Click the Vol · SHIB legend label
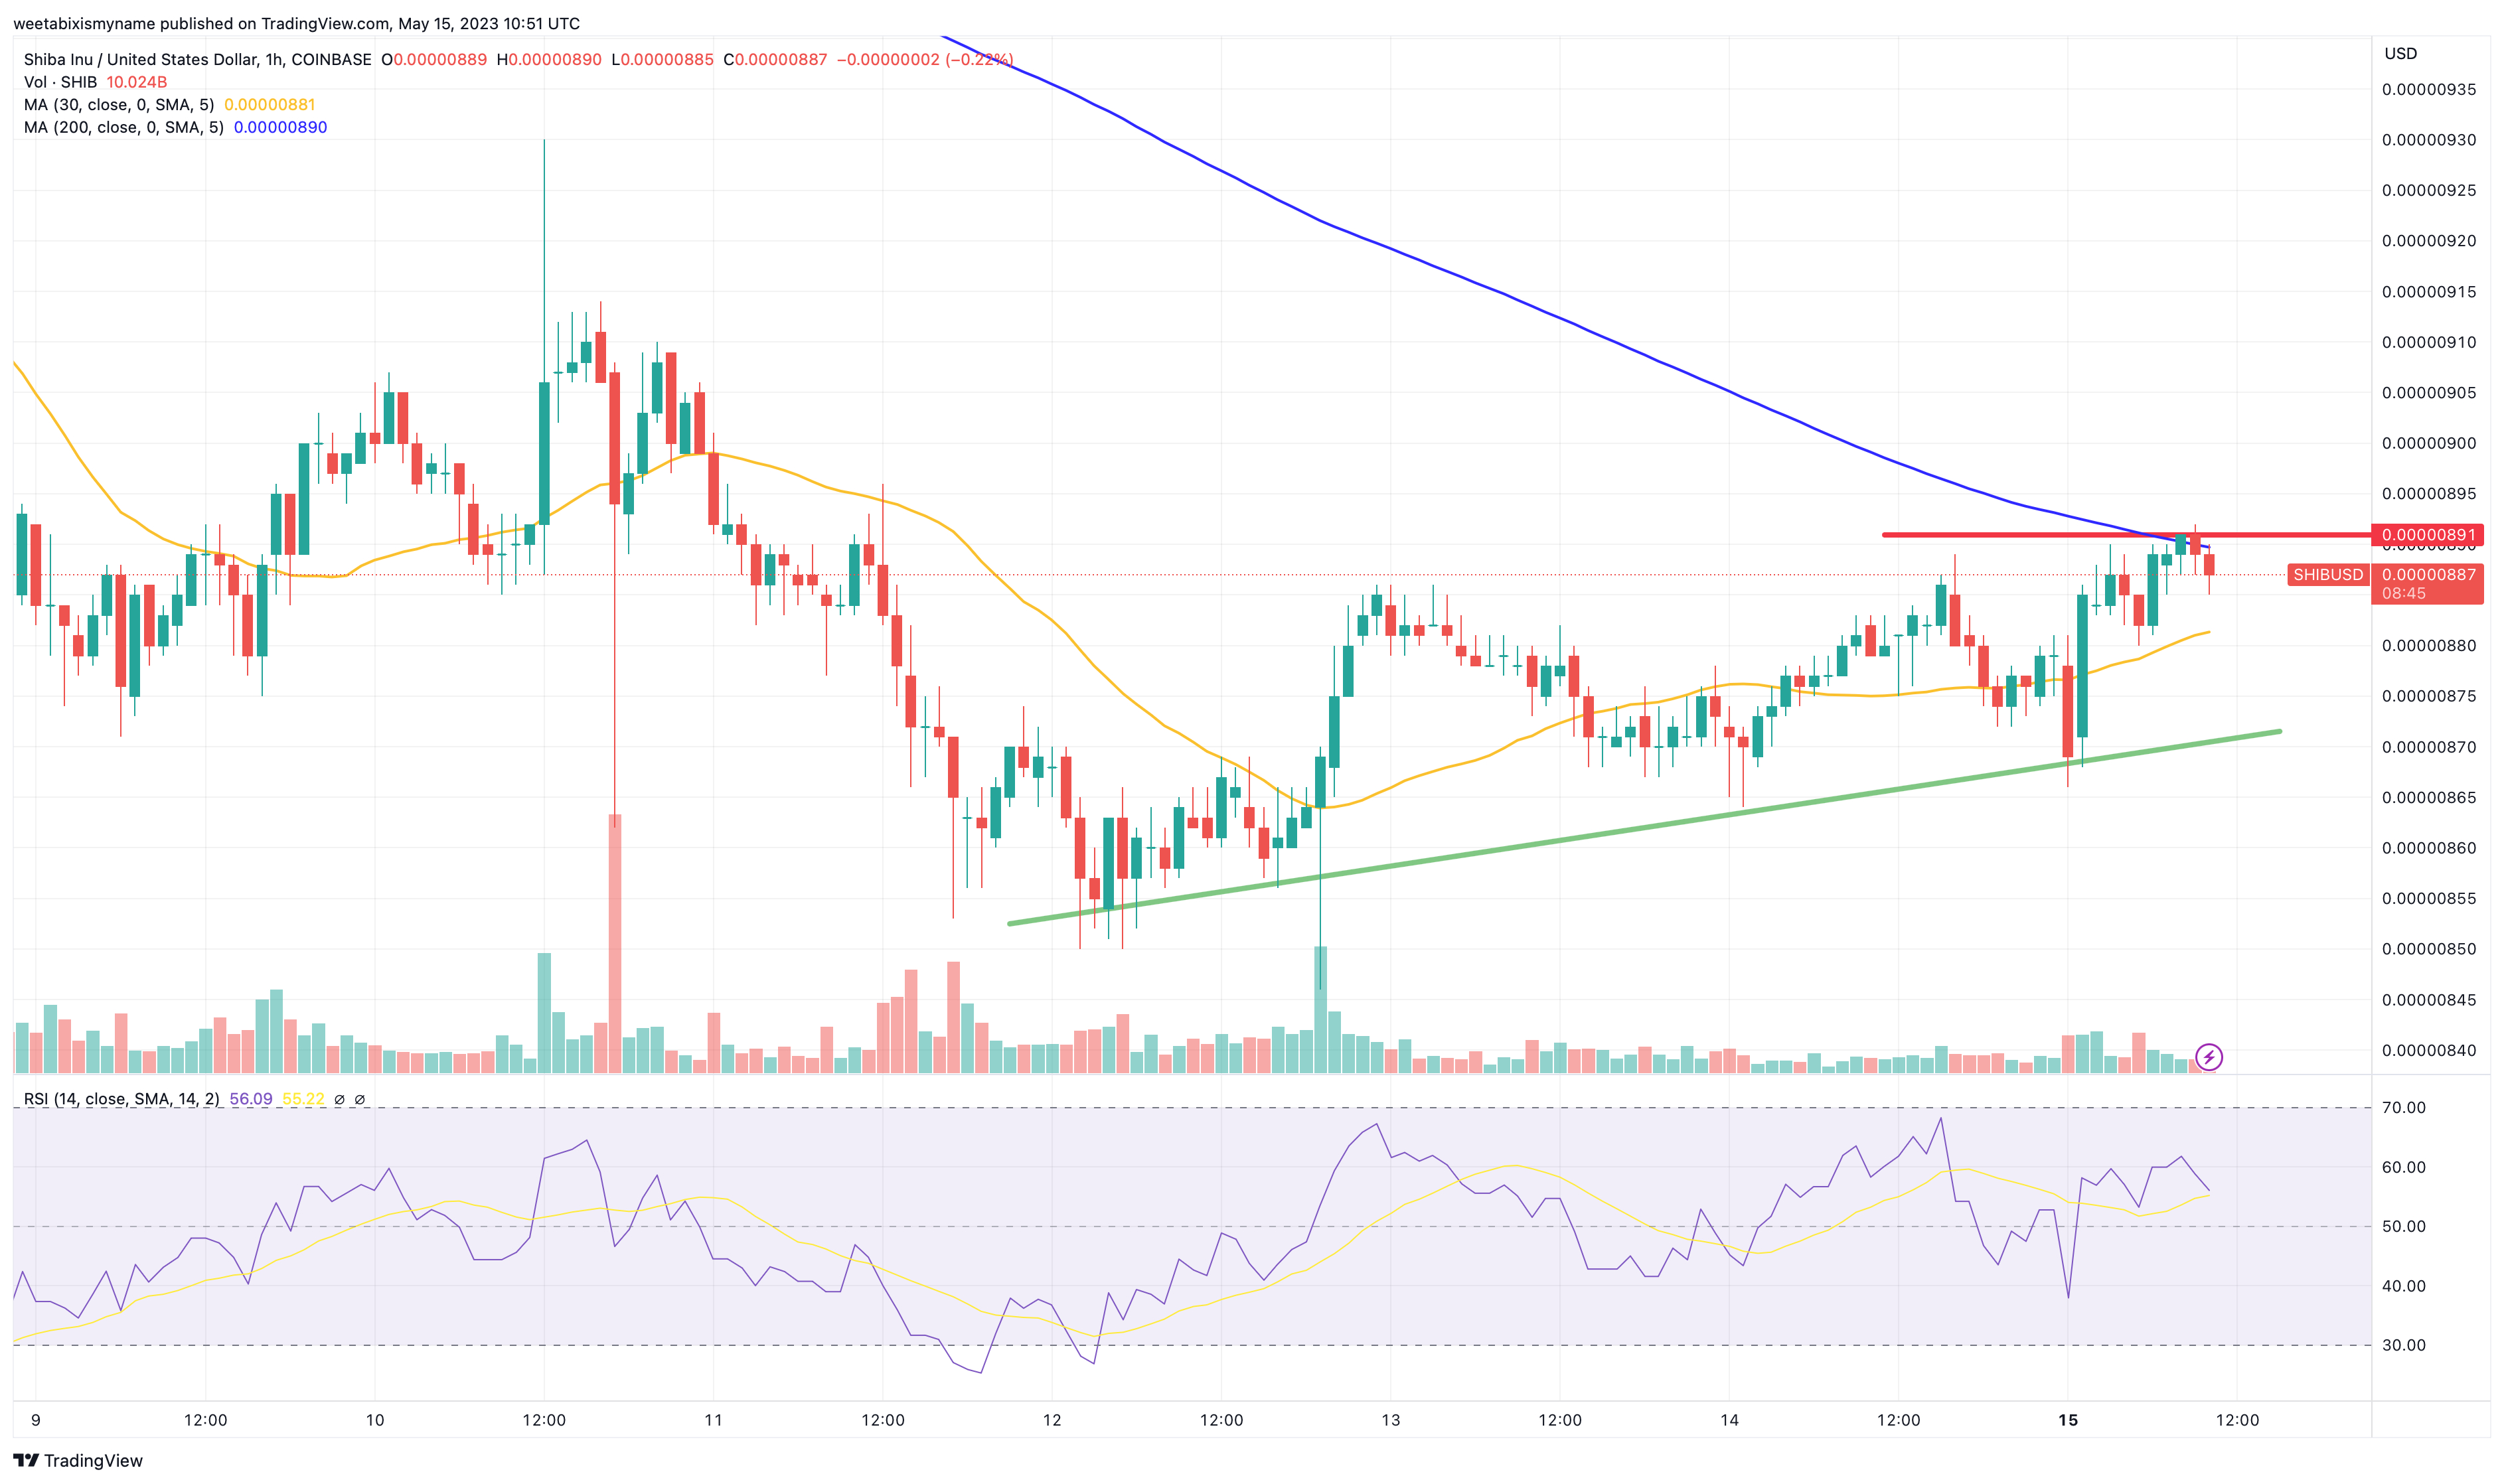 (x=60, y=82)
